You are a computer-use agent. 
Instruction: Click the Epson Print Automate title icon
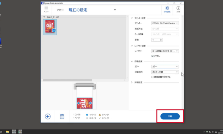point(43,3)
